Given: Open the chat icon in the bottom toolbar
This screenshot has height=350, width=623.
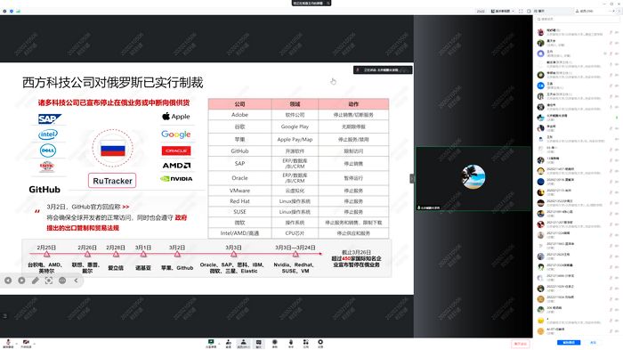Looking at the screenshot, I should 259,343.
